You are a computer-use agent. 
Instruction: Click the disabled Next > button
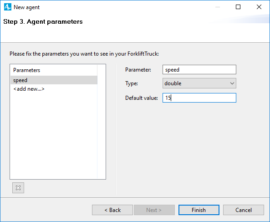pyautogui.click(x=154, y=210)
